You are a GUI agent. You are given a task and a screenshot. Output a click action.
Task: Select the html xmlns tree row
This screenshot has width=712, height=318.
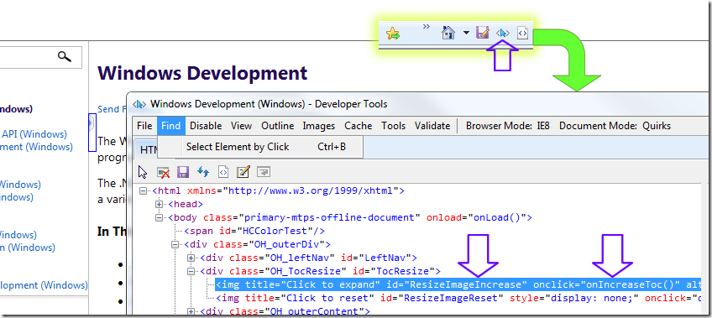(279, 191)
